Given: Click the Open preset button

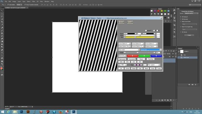Looking at the screenshot, I should (x=122, y=59).
